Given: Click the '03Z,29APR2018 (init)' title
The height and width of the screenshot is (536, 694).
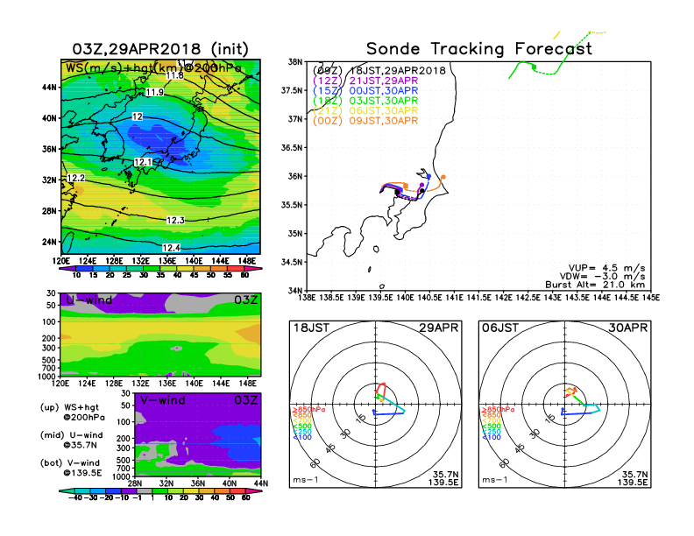Looking at the screenshot, I should pos(160,49).
